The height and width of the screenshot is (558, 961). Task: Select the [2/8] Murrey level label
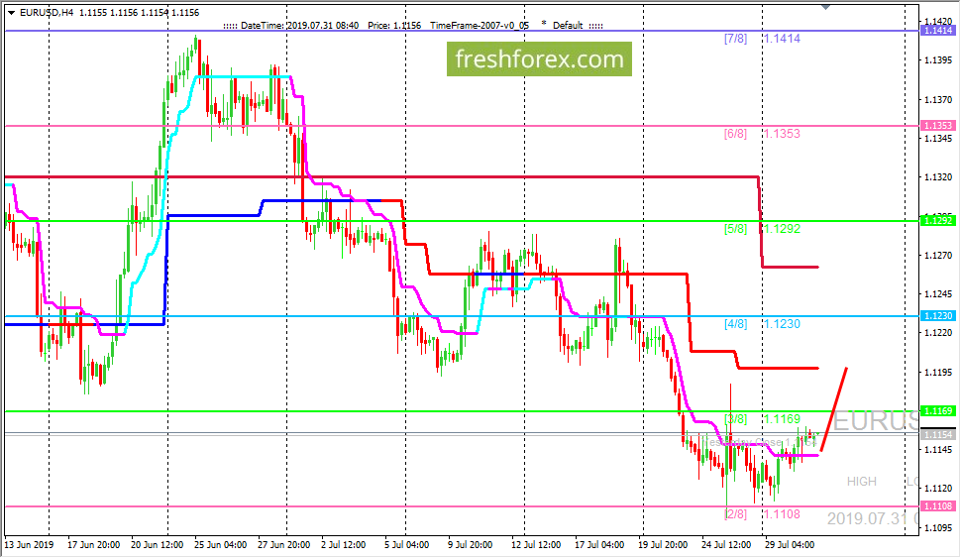[x=735, y=513]
